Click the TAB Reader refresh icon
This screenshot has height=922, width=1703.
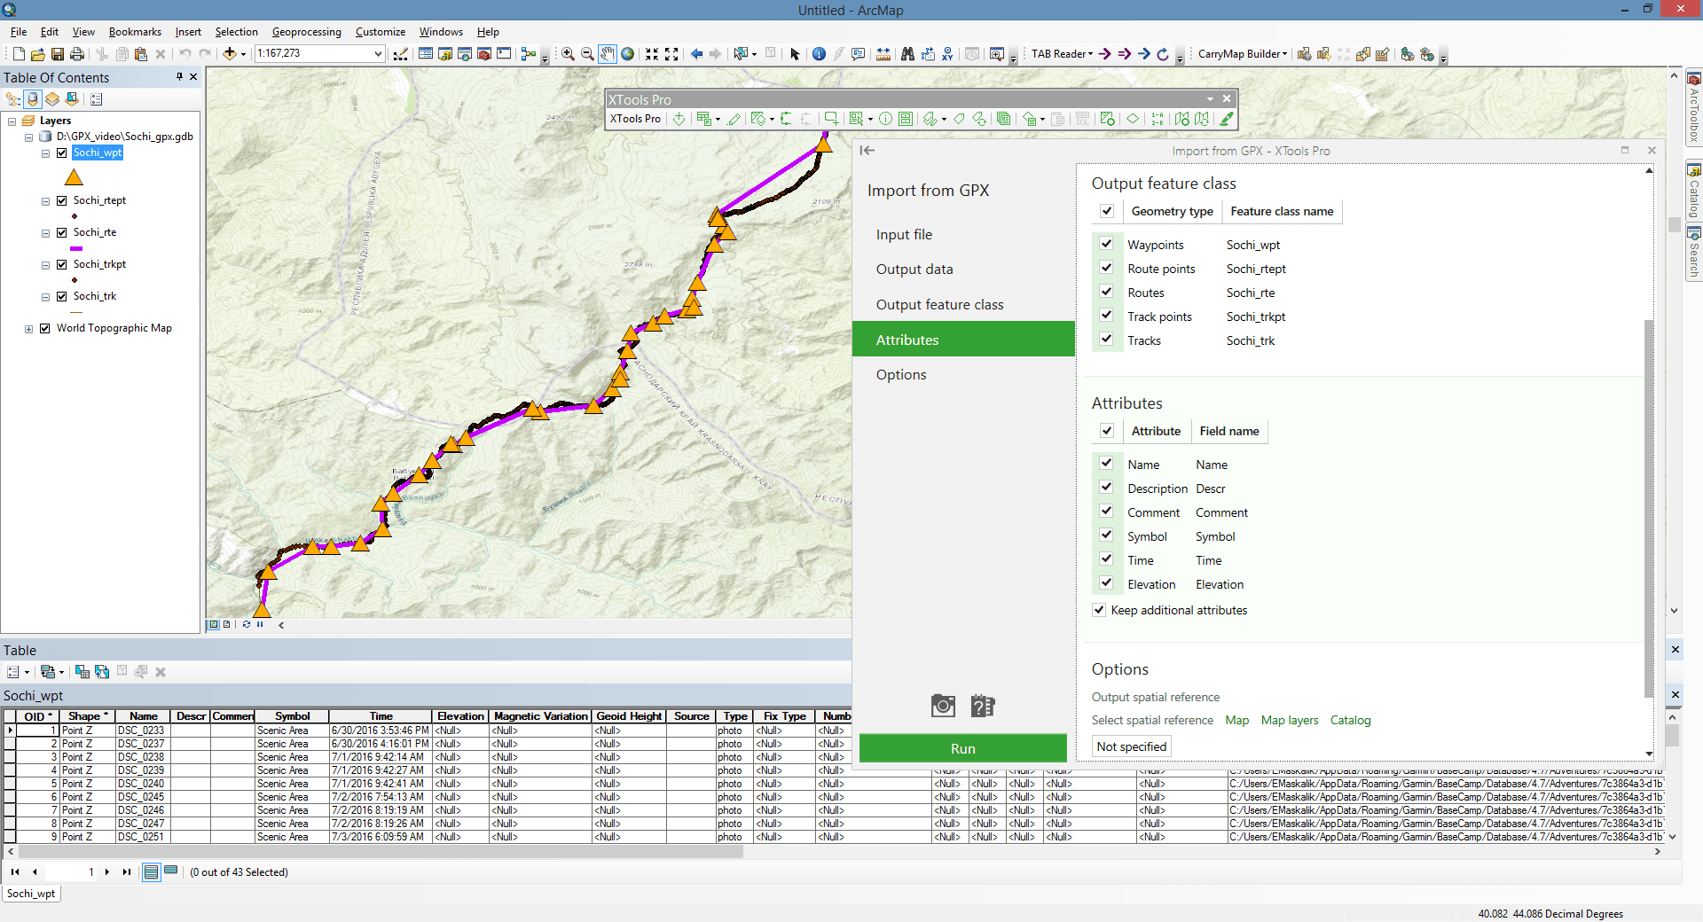[x=1163, y=54]
